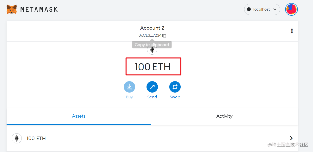Click the Swap text label

point(175,97)
